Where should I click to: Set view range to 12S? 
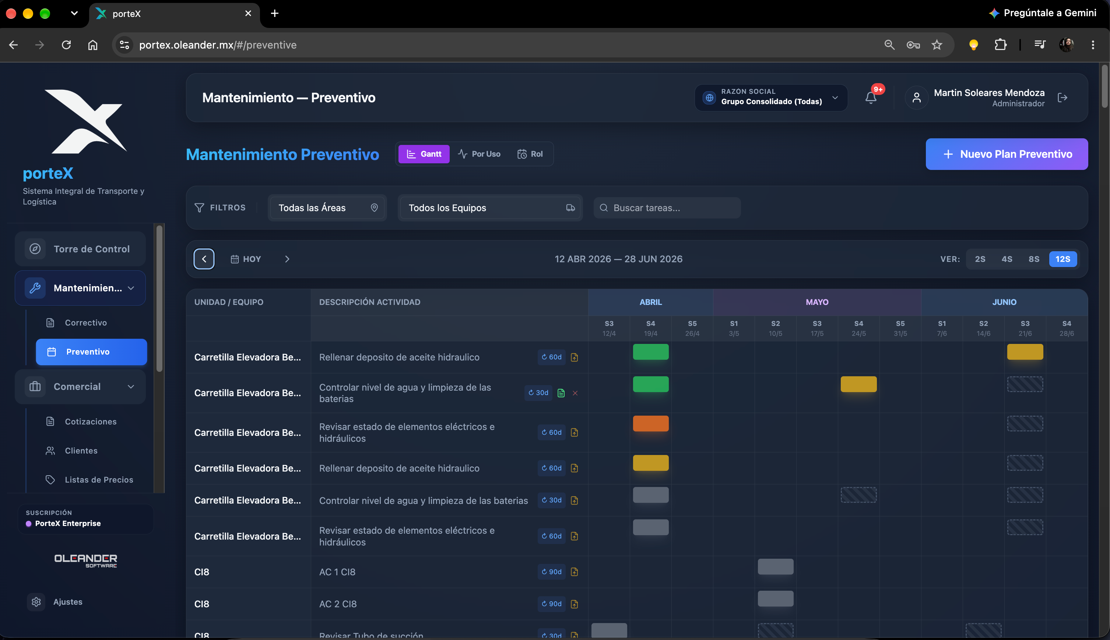[x=1063, y=259]
